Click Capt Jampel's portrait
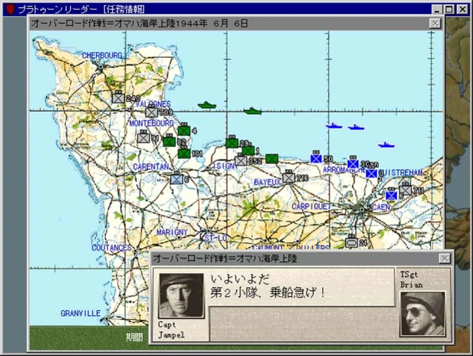 [181, 295]
